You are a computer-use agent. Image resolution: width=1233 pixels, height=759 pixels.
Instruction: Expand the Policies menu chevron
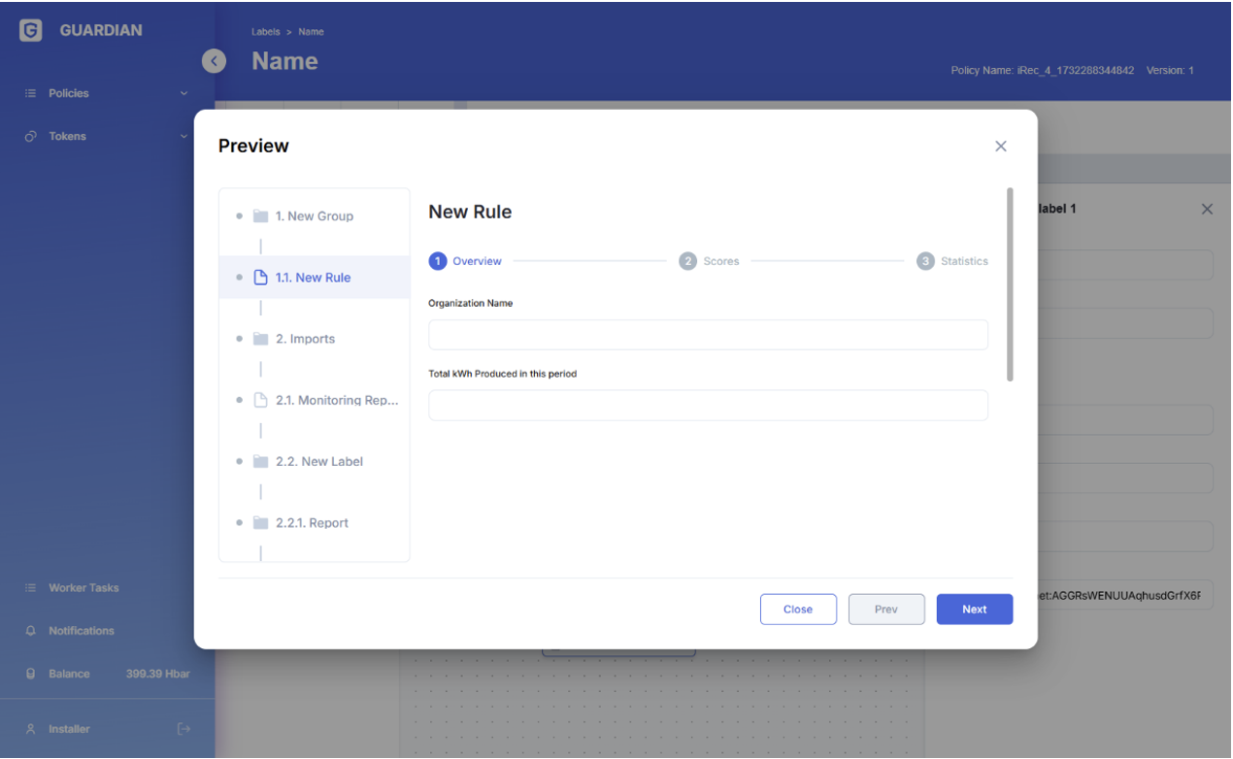[183, 94]
